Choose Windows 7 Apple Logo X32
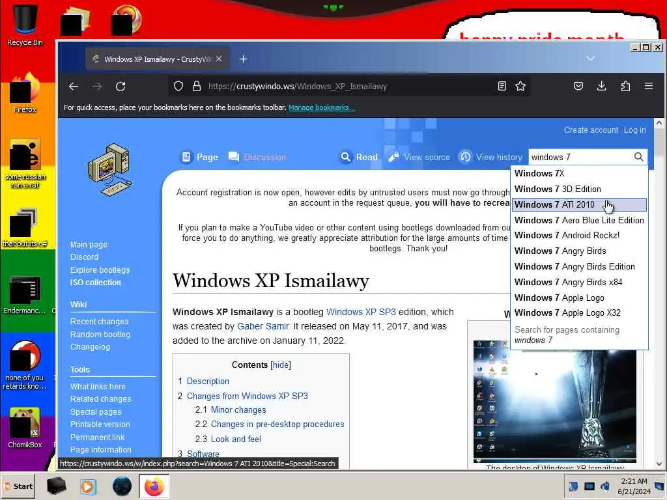Viewport: 667px width, 500px height. point(579,313)
